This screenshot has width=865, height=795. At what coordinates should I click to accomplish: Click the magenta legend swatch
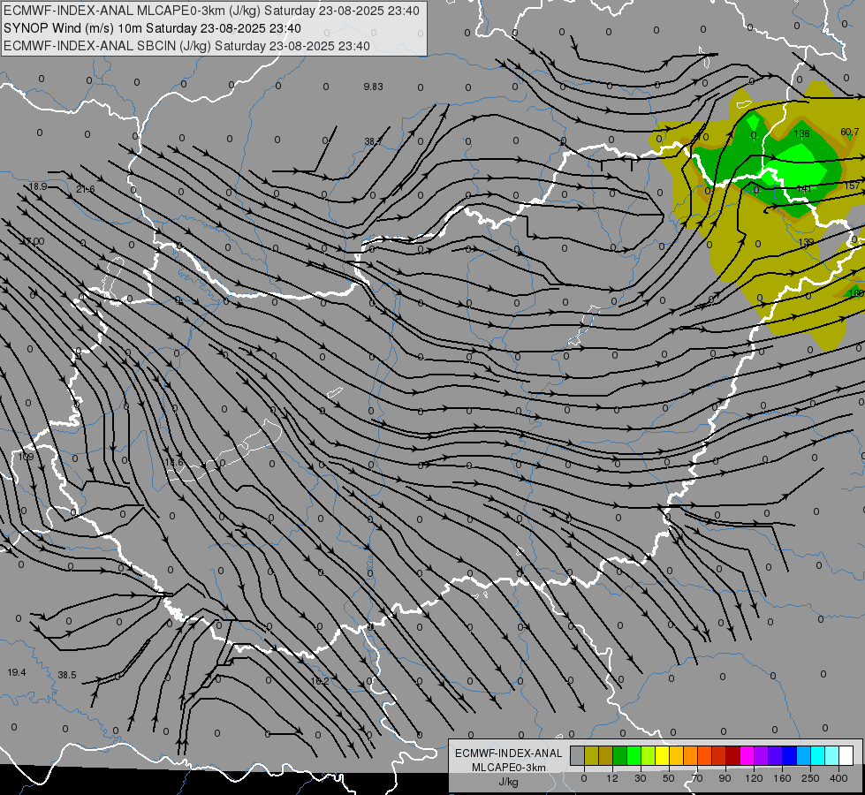click(747, 755)
